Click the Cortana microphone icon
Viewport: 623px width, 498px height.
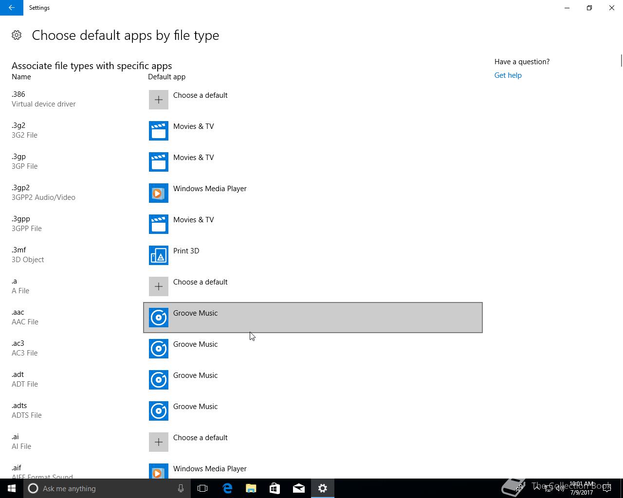(x=181, y=488)
